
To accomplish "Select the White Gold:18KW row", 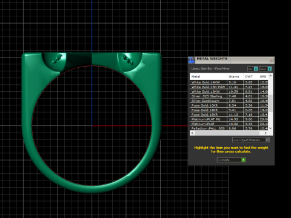I will click(x=229, y=91).
